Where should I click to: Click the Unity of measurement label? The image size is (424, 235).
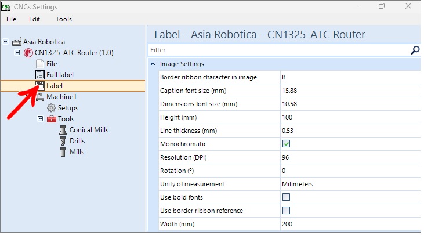(192, 184)
